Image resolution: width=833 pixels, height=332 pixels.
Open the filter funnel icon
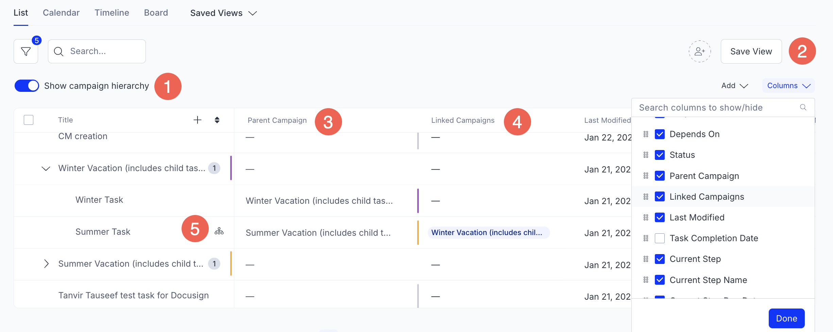pos(26,51)
